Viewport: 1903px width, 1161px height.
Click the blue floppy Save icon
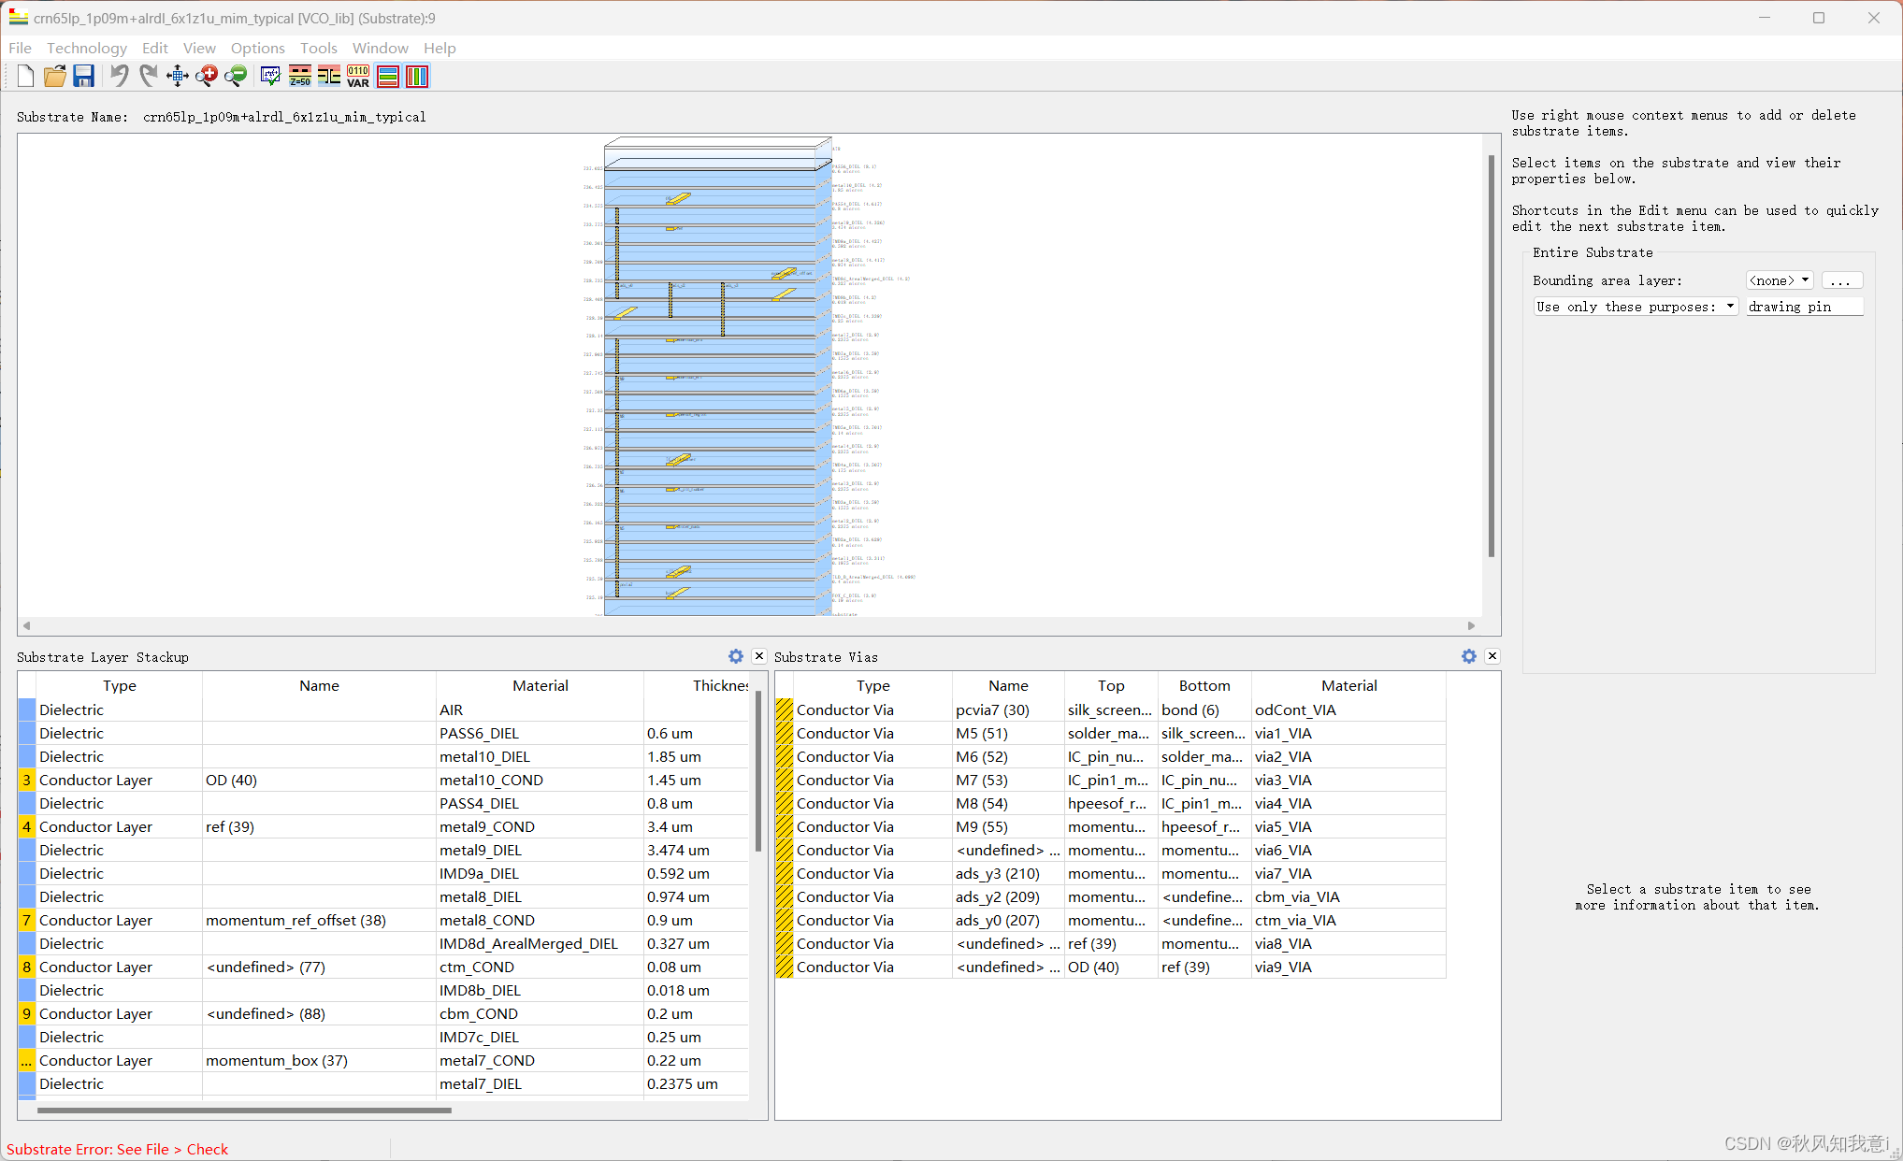point(84,77)
